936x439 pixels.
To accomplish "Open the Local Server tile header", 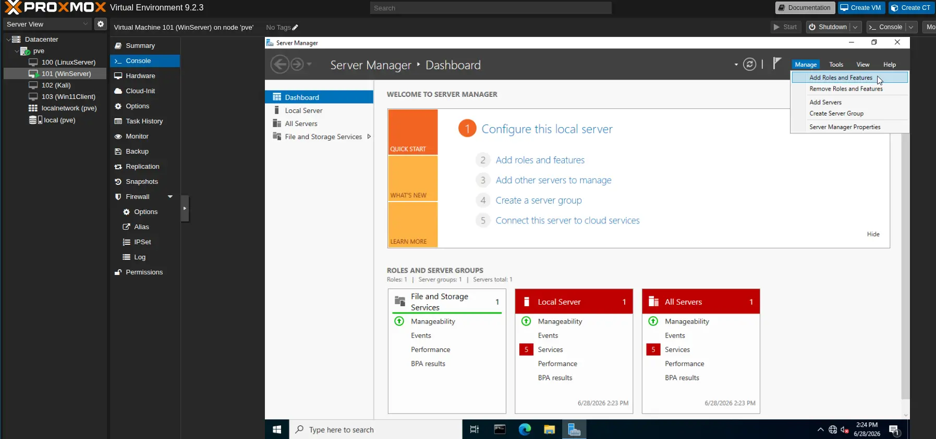I will pyautogui.click(x=574, y=302).
